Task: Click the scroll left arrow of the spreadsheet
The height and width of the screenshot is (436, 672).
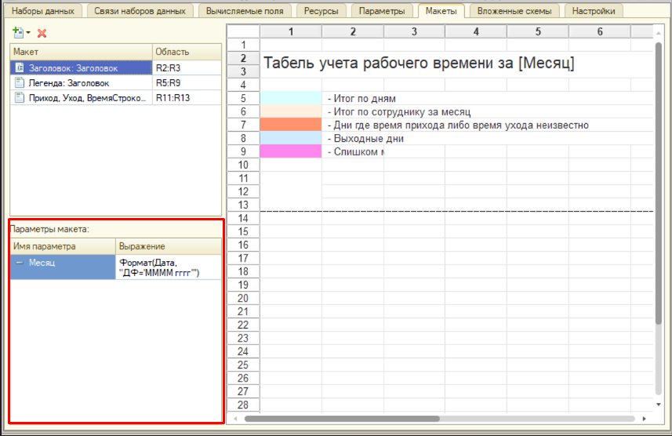Action: [235, 419]
